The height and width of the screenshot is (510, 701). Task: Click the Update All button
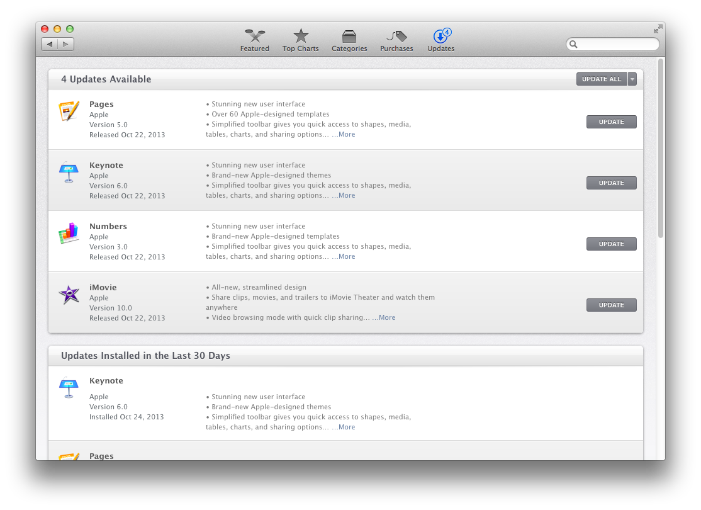click(x=602, y=79)
